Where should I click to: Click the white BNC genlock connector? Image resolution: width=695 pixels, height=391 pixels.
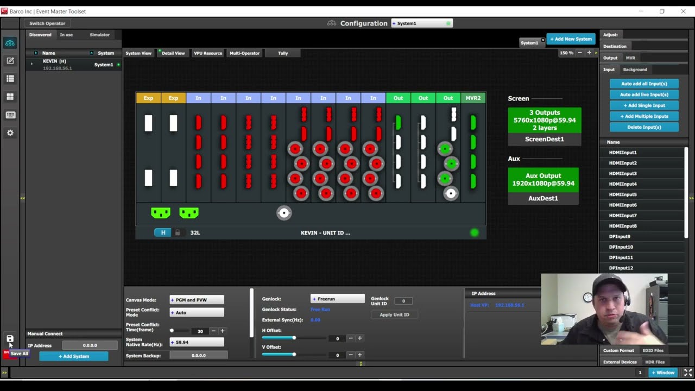284,213
